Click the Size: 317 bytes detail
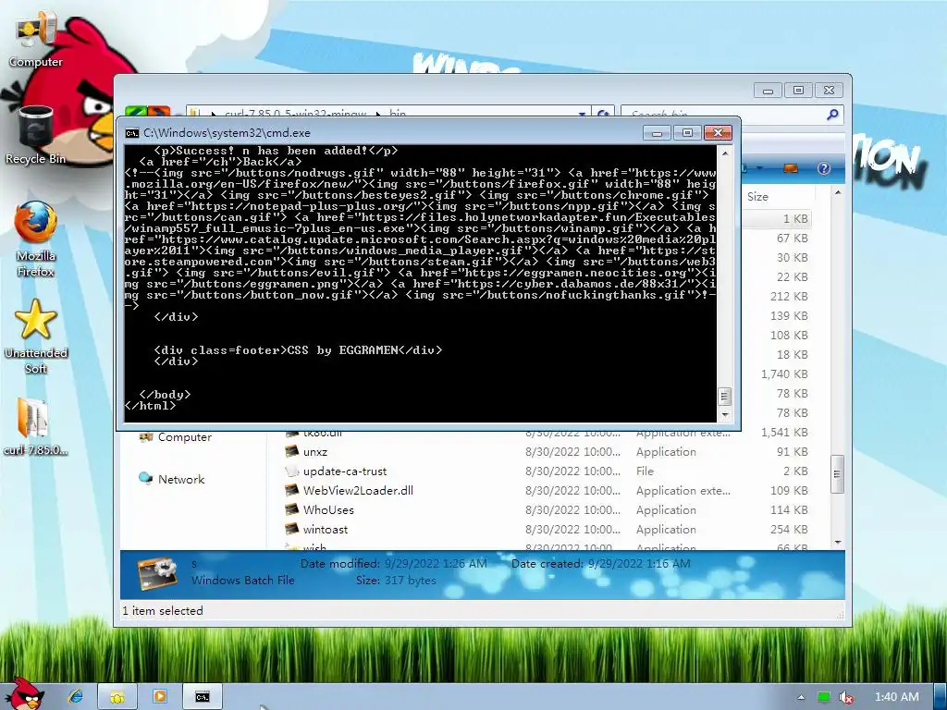 click(396, 581)
